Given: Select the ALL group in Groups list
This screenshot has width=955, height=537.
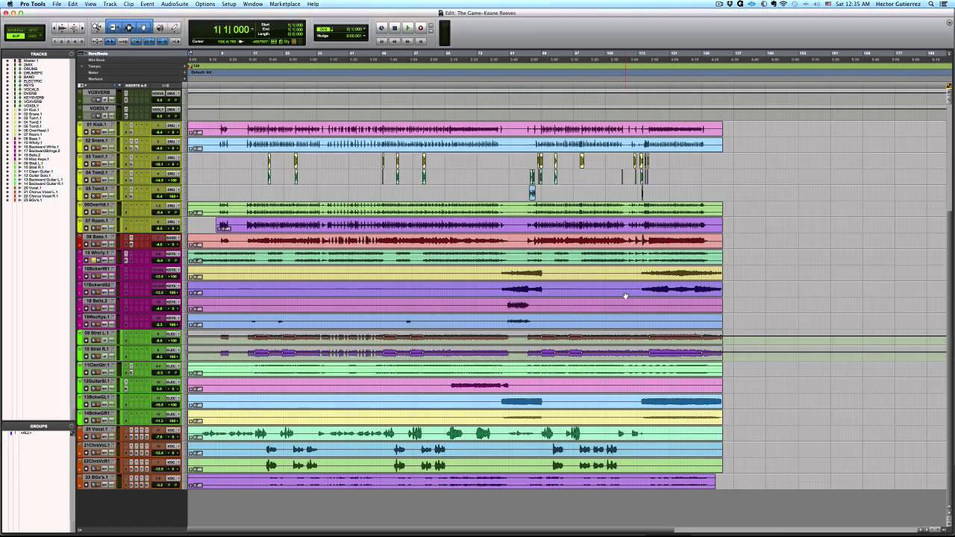Looking at the screenshot, I should coord(25,433).
